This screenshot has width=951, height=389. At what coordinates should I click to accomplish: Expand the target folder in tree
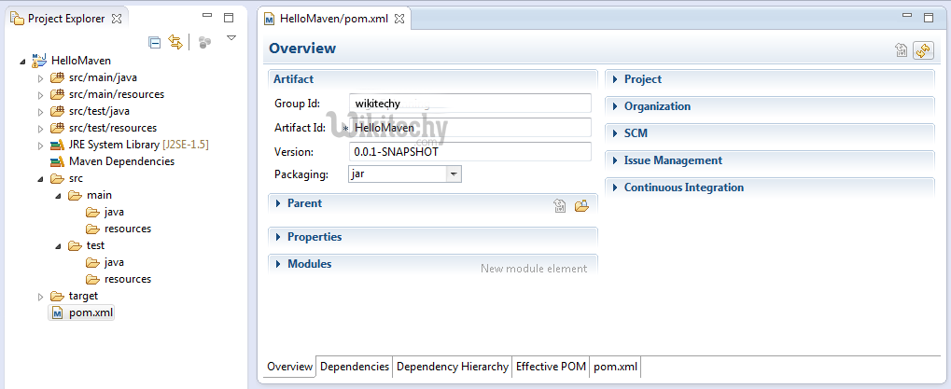[40, 297]
